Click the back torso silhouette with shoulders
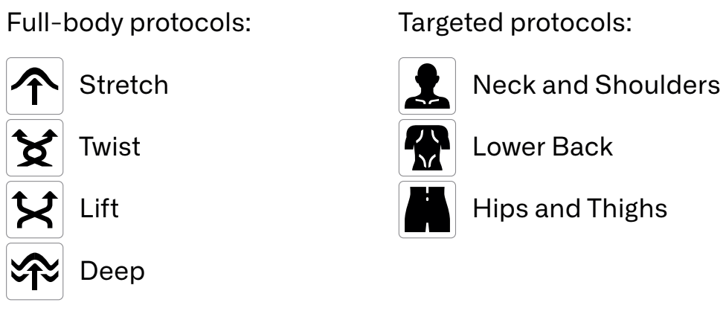The image size is (726, 317). (428, 148)
